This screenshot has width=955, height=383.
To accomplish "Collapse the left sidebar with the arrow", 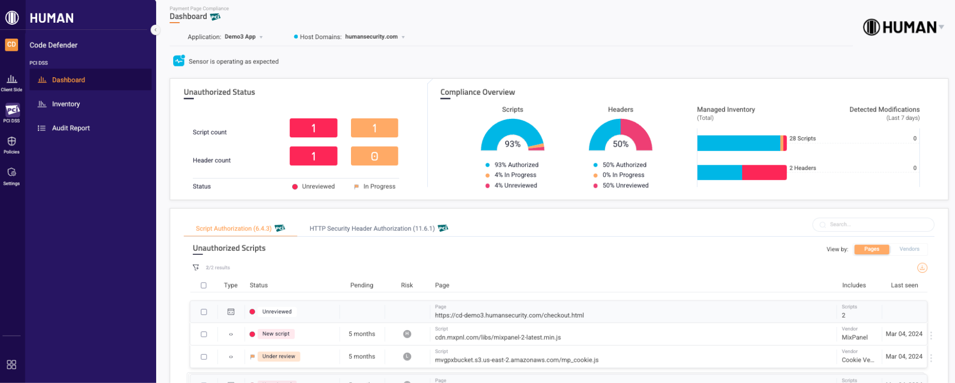I will tap(155, 30).
